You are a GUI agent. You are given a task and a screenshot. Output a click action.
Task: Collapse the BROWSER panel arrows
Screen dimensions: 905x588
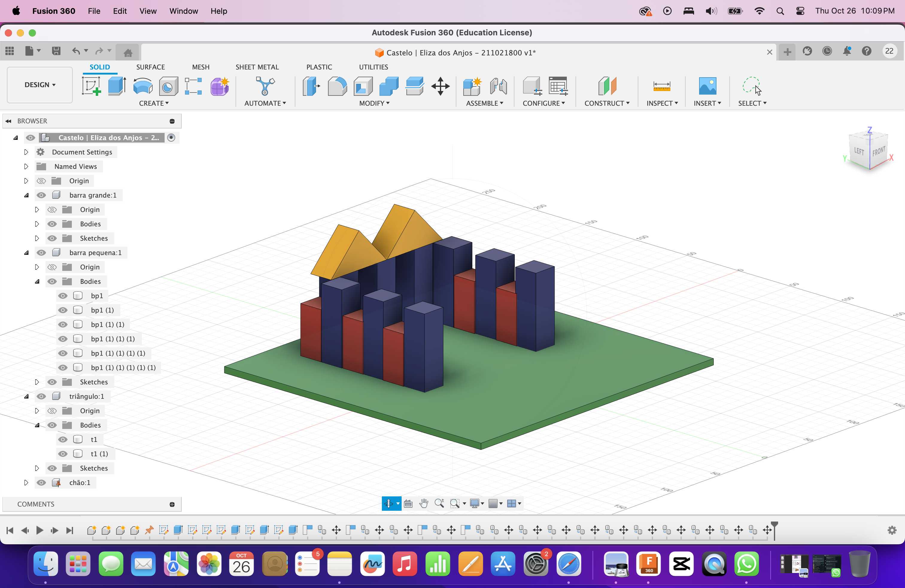pyautogui.click(x=8, y=121)
